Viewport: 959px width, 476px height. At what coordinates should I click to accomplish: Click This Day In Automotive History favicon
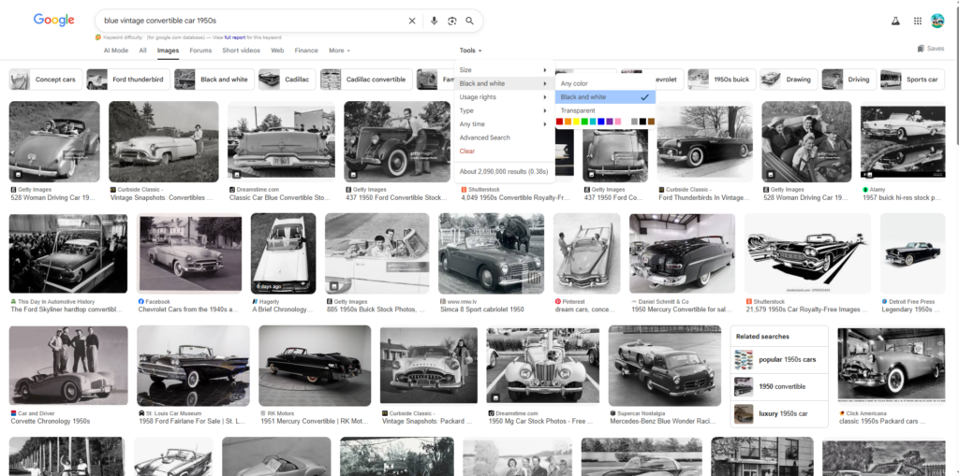click(x=13, y=302)
